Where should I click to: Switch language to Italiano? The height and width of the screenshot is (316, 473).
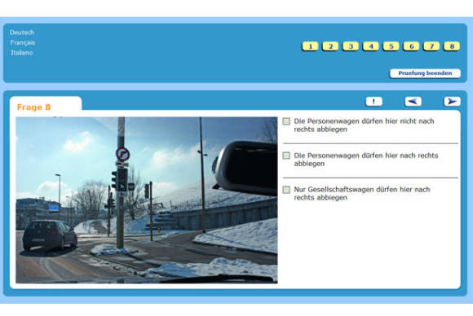22,53
